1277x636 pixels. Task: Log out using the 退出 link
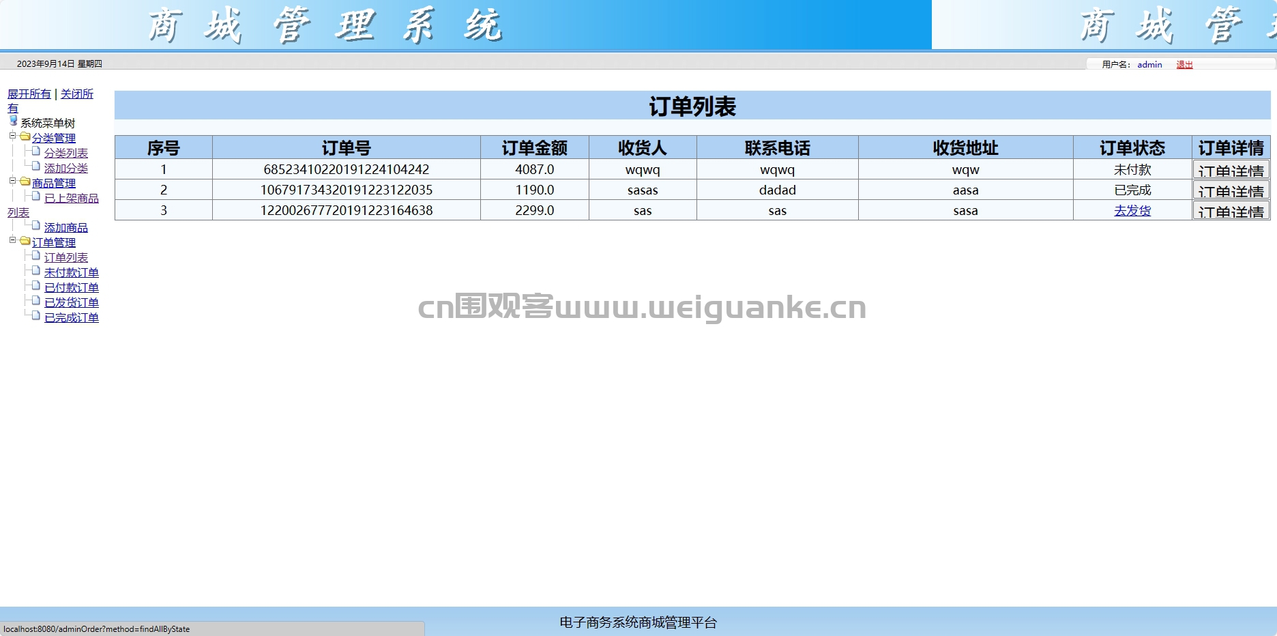(1184, 65)
